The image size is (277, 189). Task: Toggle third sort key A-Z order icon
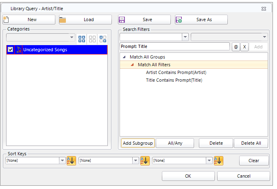218,161
